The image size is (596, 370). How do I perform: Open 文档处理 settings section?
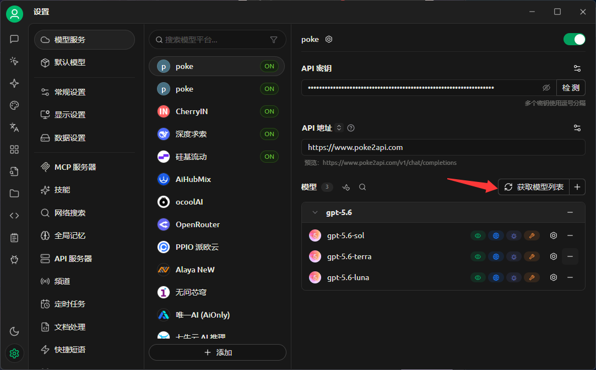point(84,327)
